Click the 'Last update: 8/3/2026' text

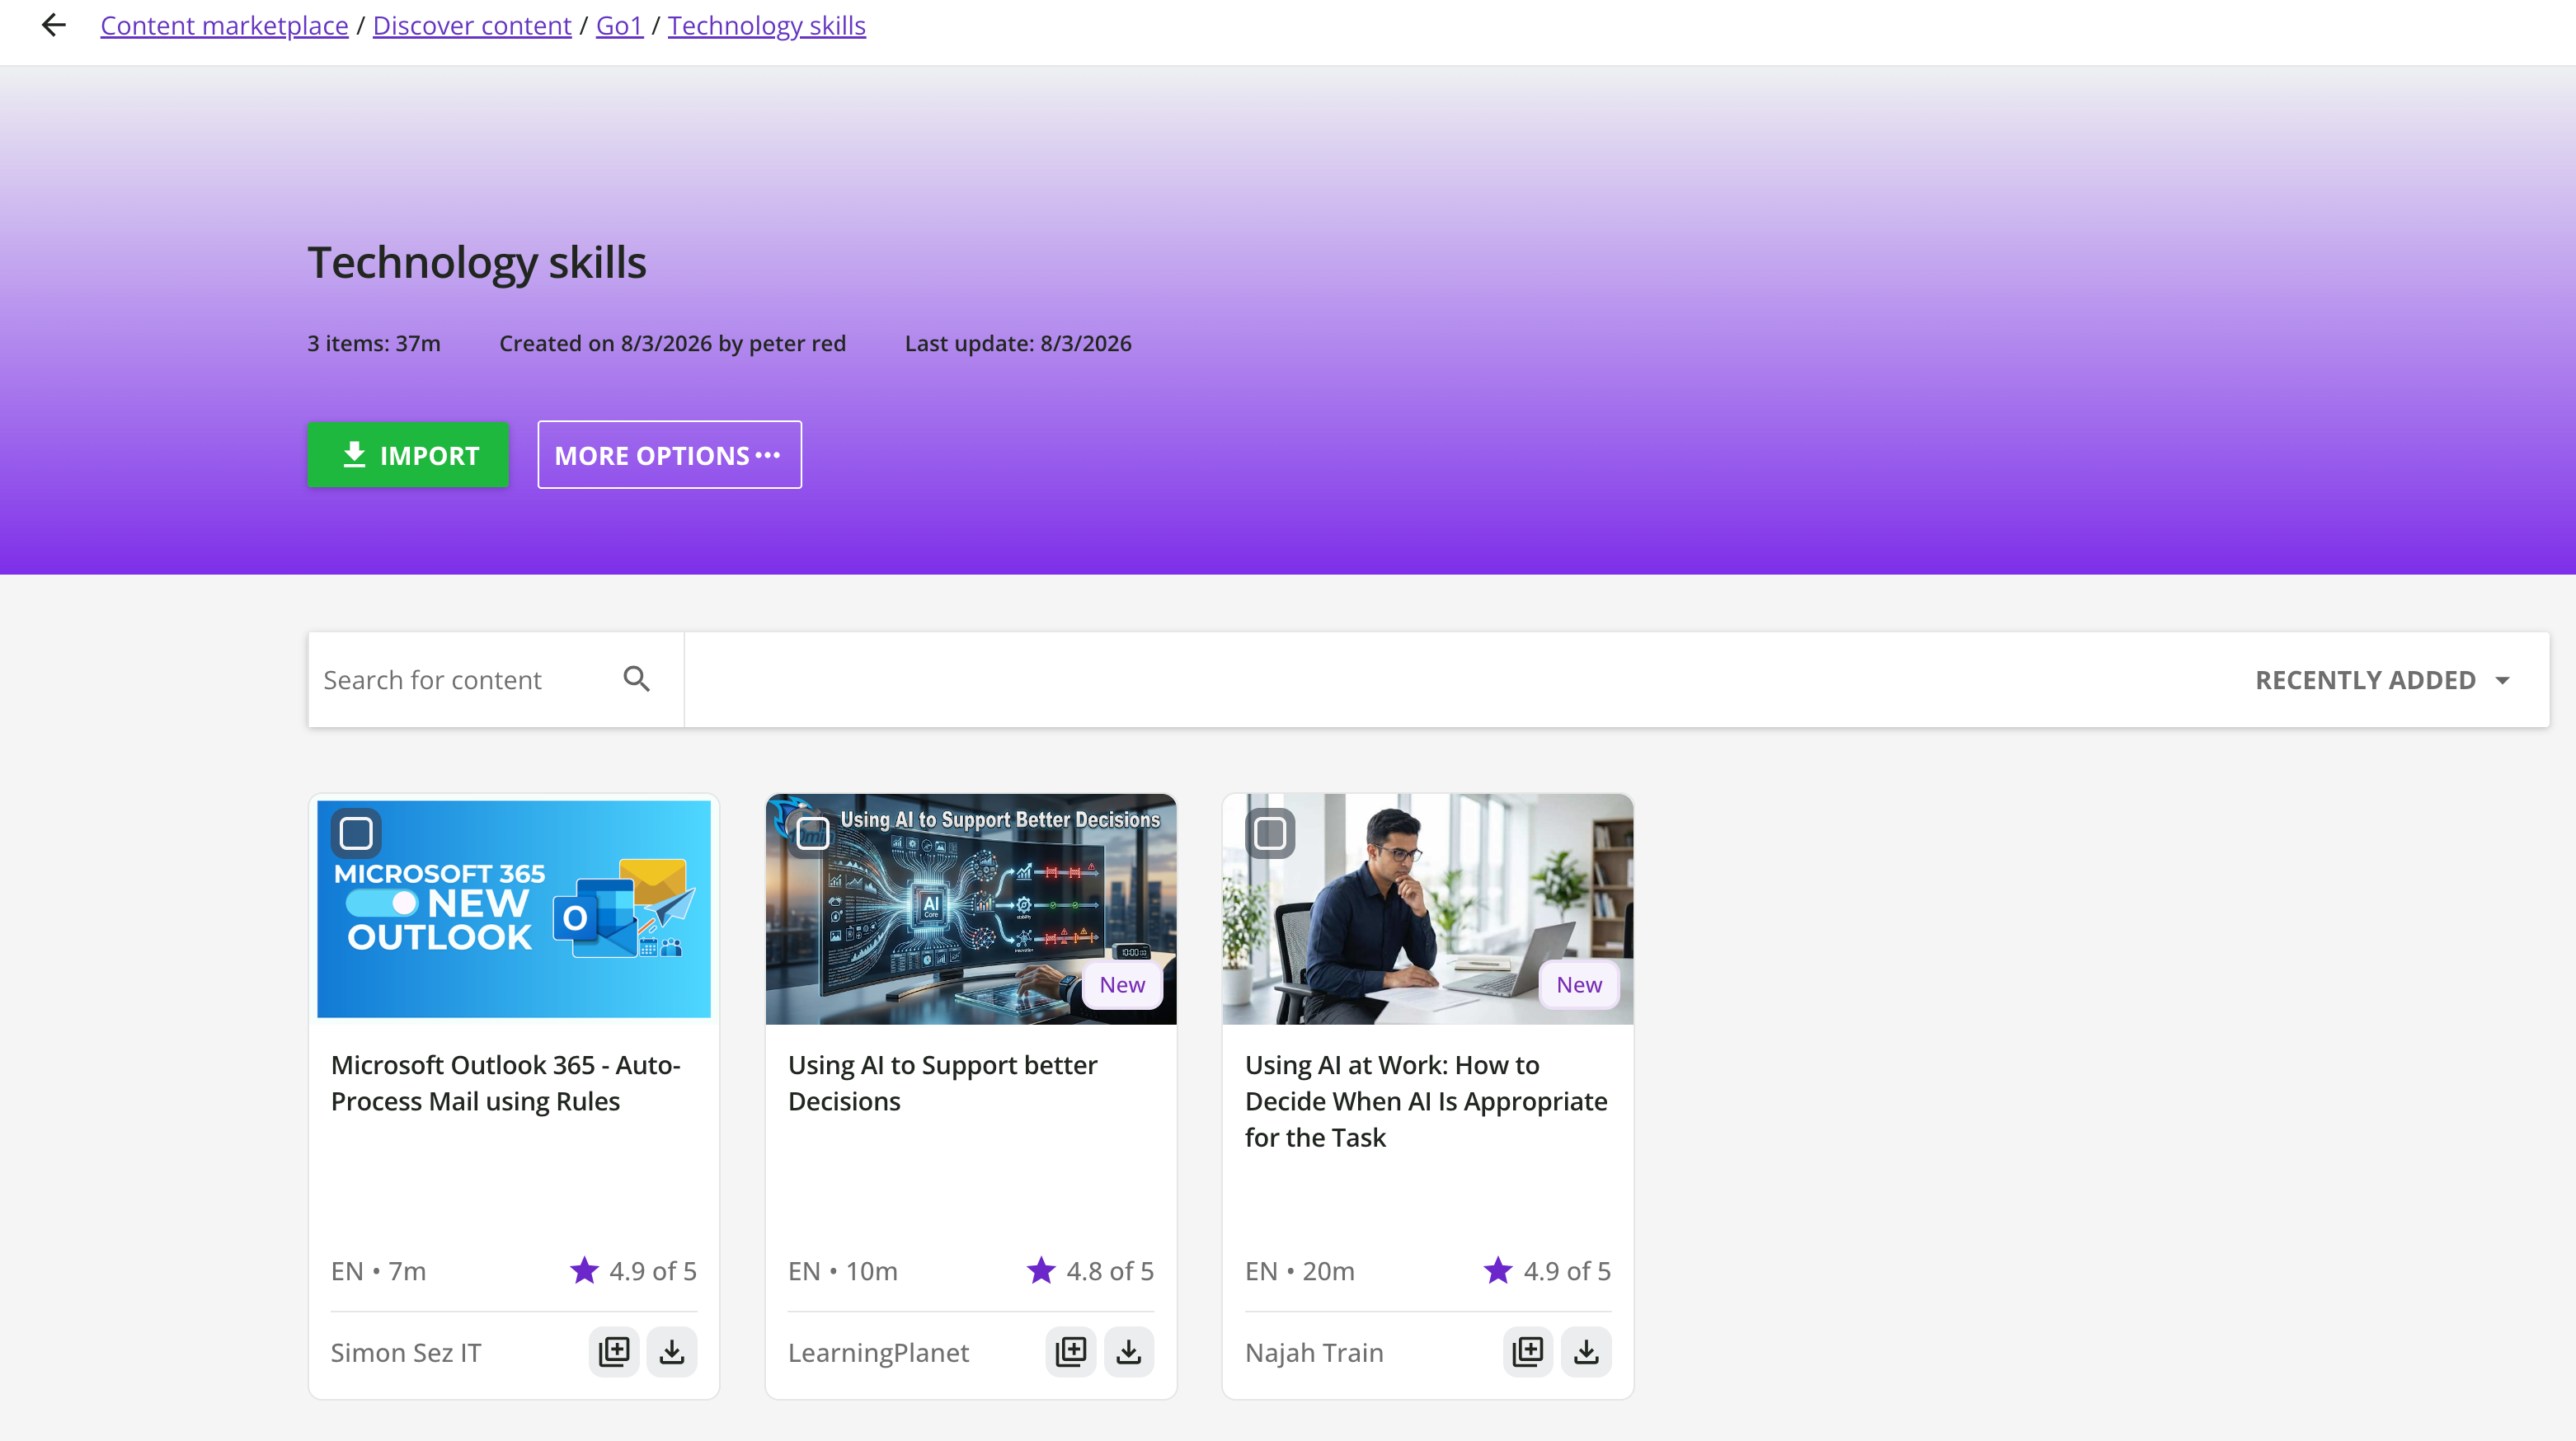tap(1018, 343)
